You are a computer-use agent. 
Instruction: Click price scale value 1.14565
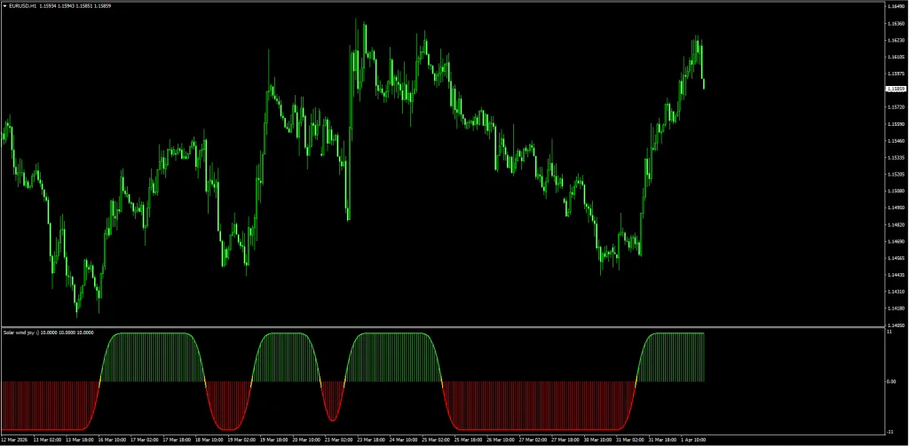point(896,258)
